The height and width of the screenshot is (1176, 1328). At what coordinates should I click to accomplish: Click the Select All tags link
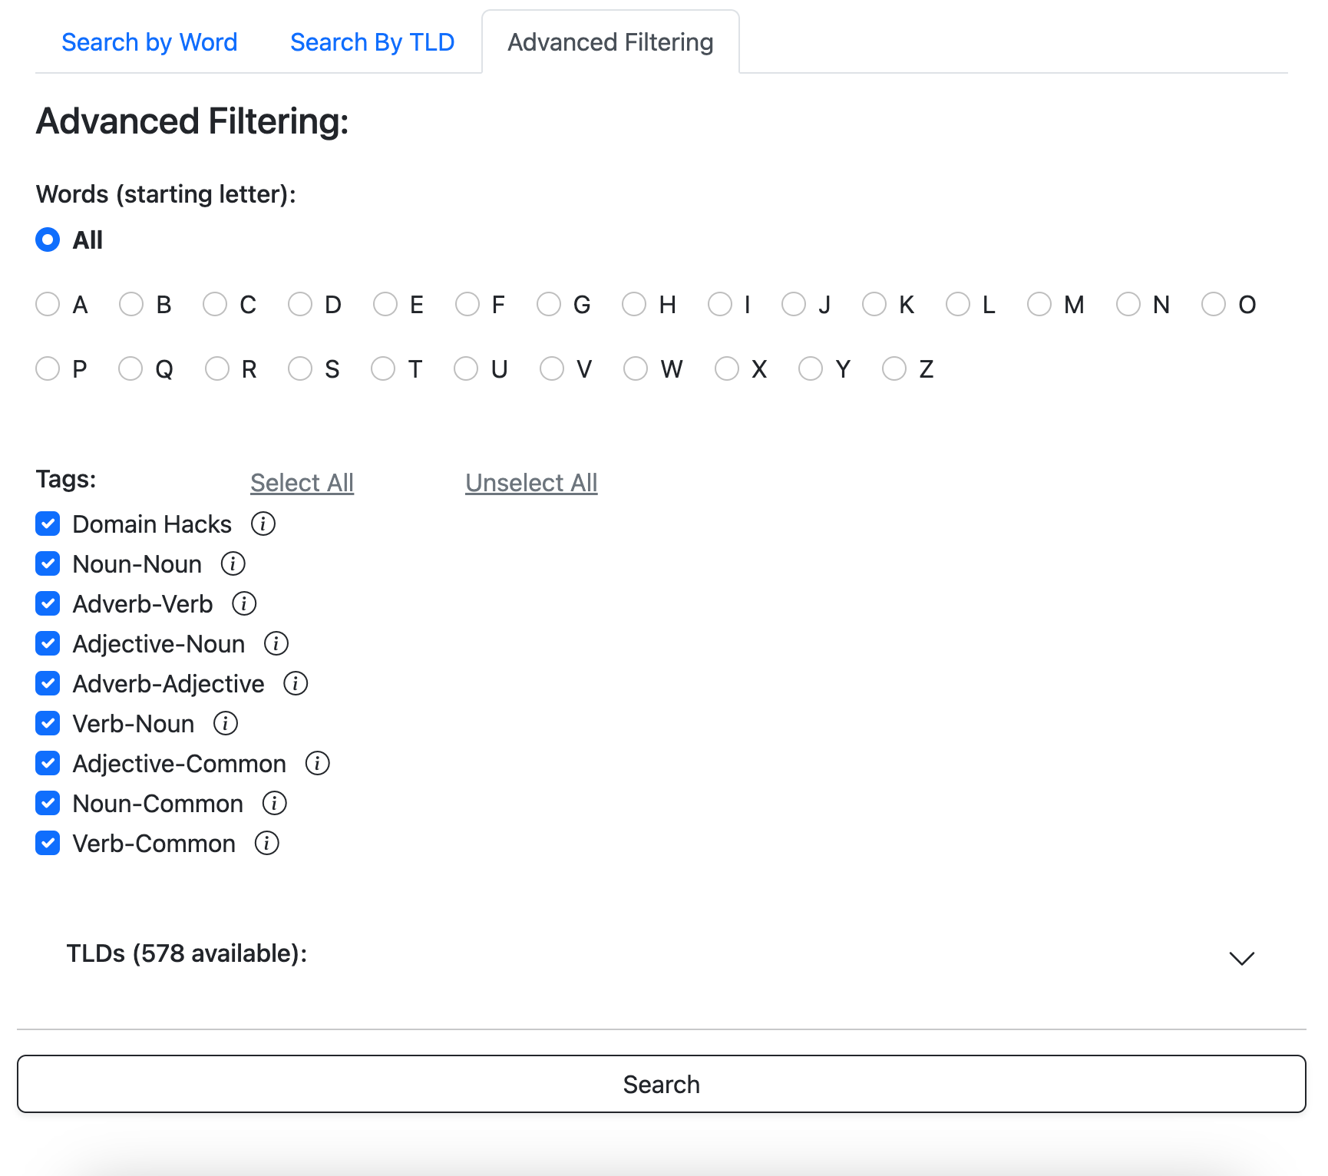pos(302,483)
